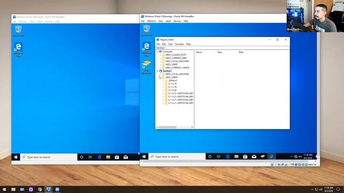This screenshot has height=193, width=344.
Task: Open Input menu of Windows 10 test 2 window
Action: pos(168,21)
